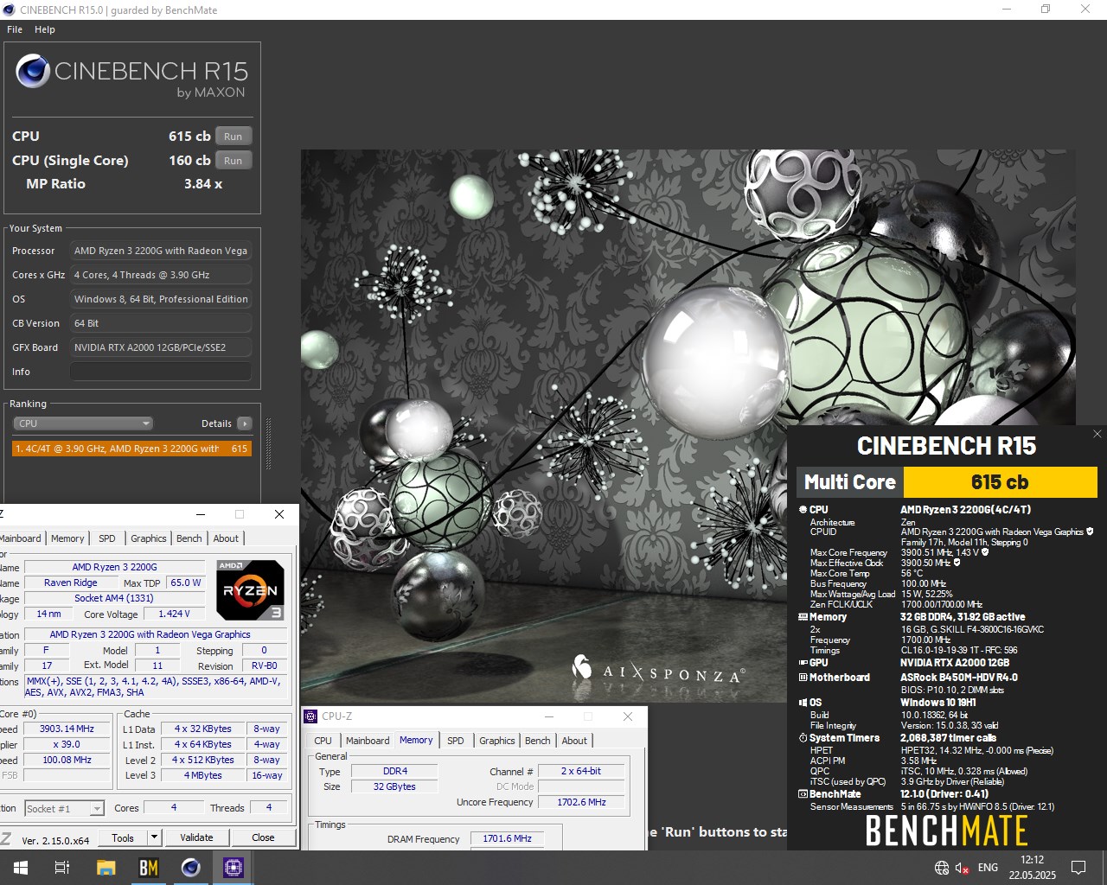This screenshot has height=885, width=1107.
Task: Click the Validate button in CPU-Z
Action: tap(196, 837)
